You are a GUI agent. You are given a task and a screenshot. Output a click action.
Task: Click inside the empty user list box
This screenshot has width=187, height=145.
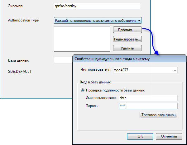click(82, 38)
